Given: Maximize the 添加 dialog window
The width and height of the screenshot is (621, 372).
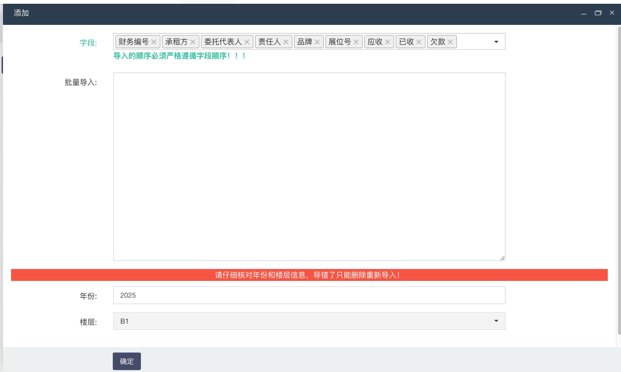Looking at the screenshot, I should tap(598, 13).
